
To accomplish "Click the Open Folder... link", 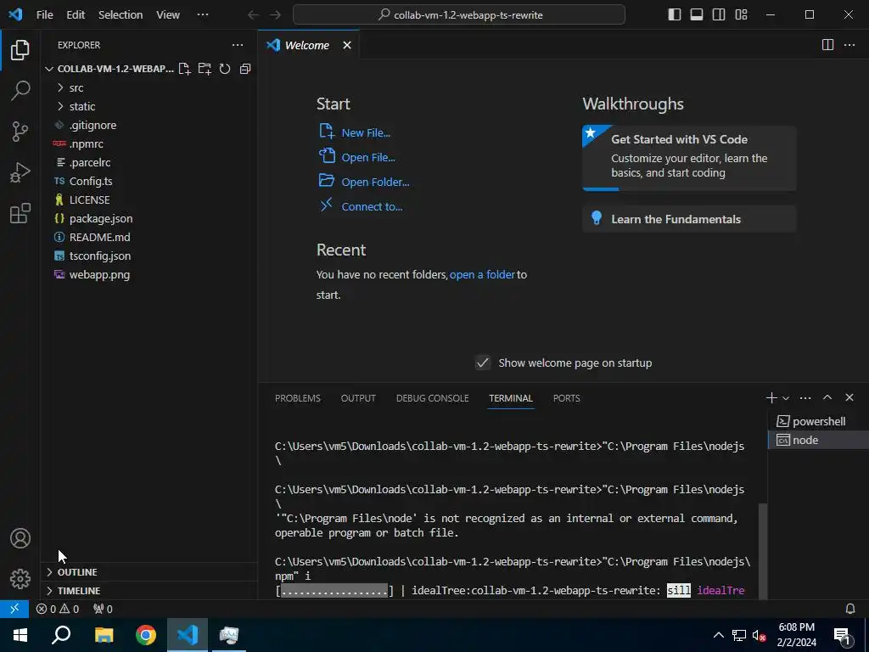I will 375,182.
